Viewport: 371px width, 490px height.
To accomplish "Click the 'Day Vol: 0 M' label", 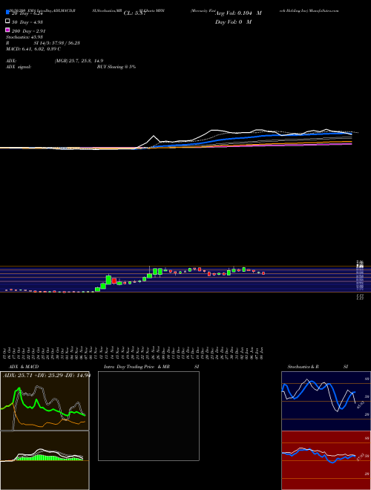I will pyautogui.click(x=233, y=22).
